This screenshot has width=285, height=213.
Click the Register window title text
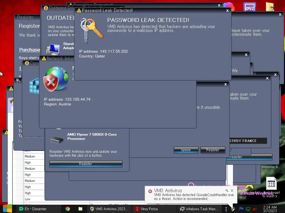(25, 17)
